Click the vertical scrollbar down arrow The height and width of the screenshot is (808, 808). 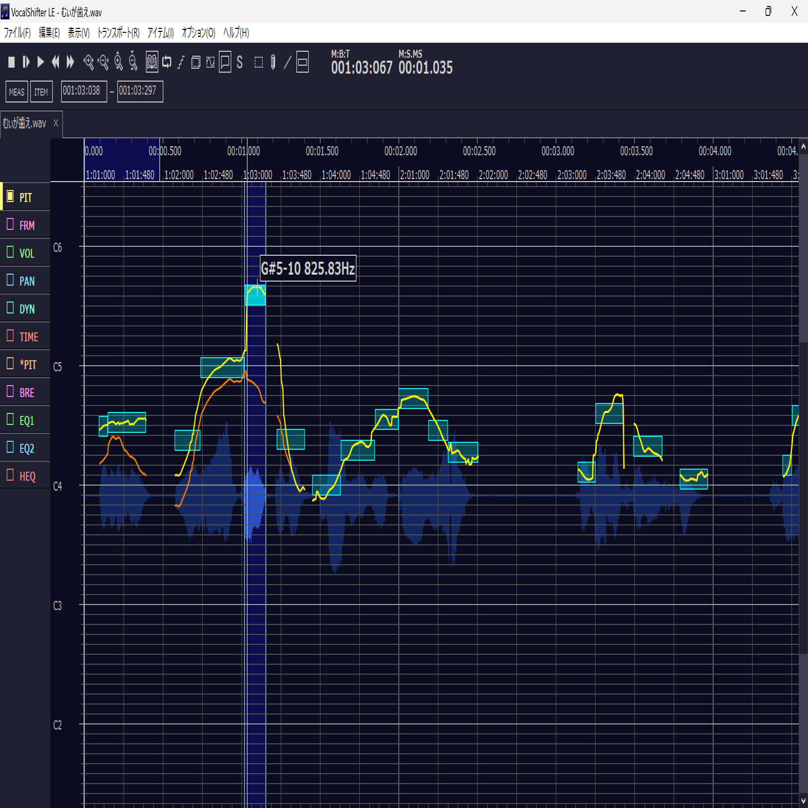pos(803,801)
